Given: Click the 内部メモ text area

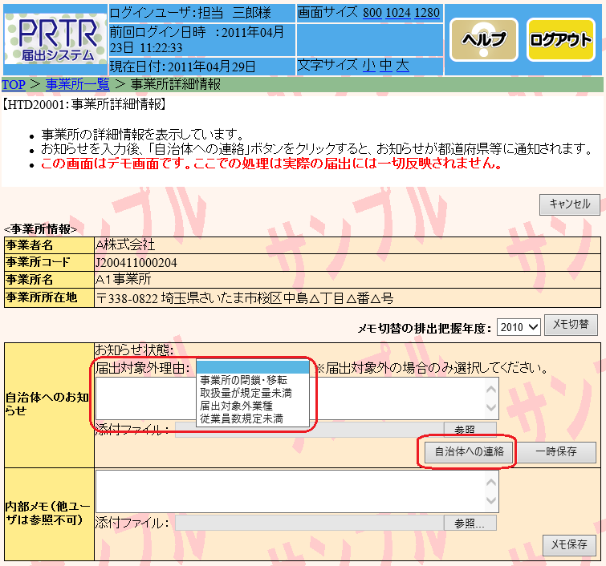Looking at the screenshot, I should pyautogui.click(x=297, y=491).
